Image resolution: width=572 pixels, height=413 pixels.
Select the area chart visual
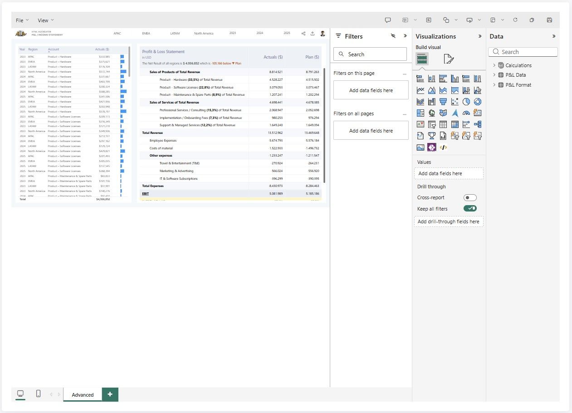(x=431, y=90)
